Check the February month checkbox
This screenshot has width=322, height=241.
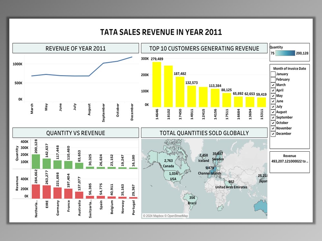pos(273,79)
